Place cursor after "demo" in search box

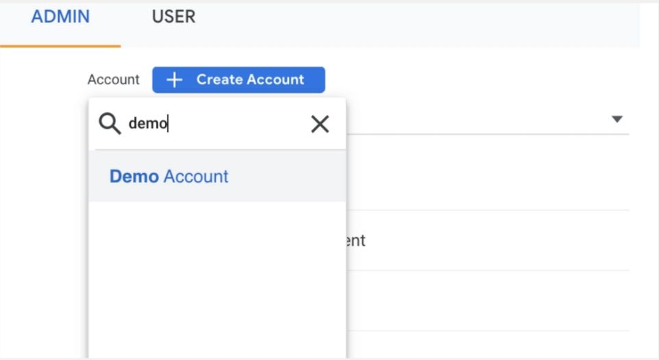click(x=169, y=124)
